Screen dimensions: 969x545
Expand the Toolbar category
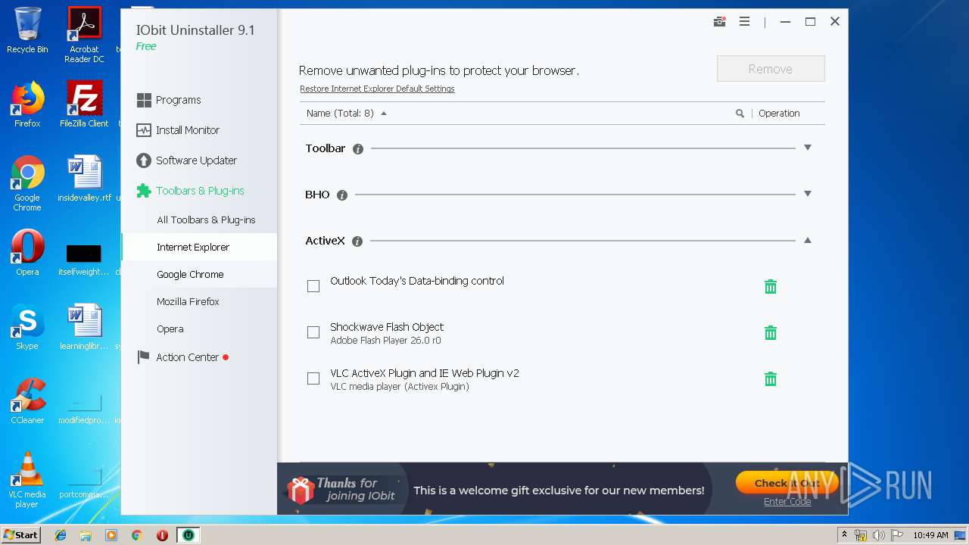(x=808, y=148)
